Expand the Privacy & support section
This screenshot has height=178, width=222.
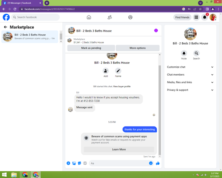tap(190, 90)
